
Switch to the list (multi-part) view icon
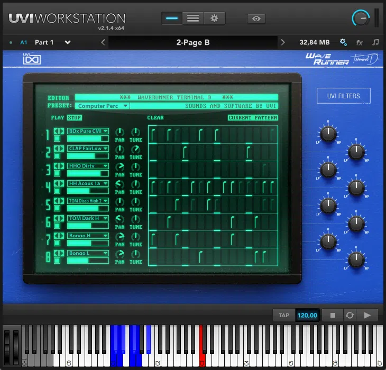point(193,18)
